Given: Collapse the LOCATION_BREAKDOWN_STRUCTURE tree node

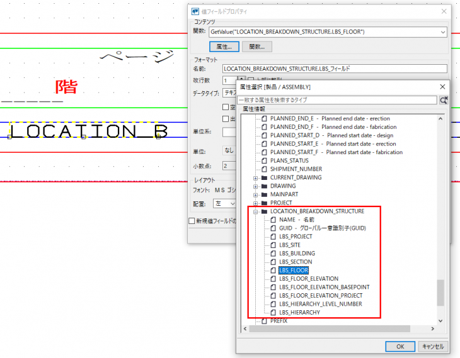Looking at the screenshot, I should coord(256,212).
